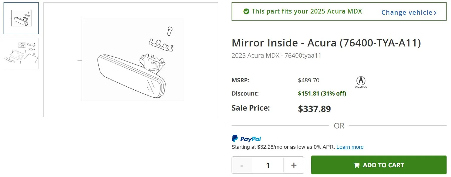Open the windshield parts diagram thumbnail

(x=21, y=53)
